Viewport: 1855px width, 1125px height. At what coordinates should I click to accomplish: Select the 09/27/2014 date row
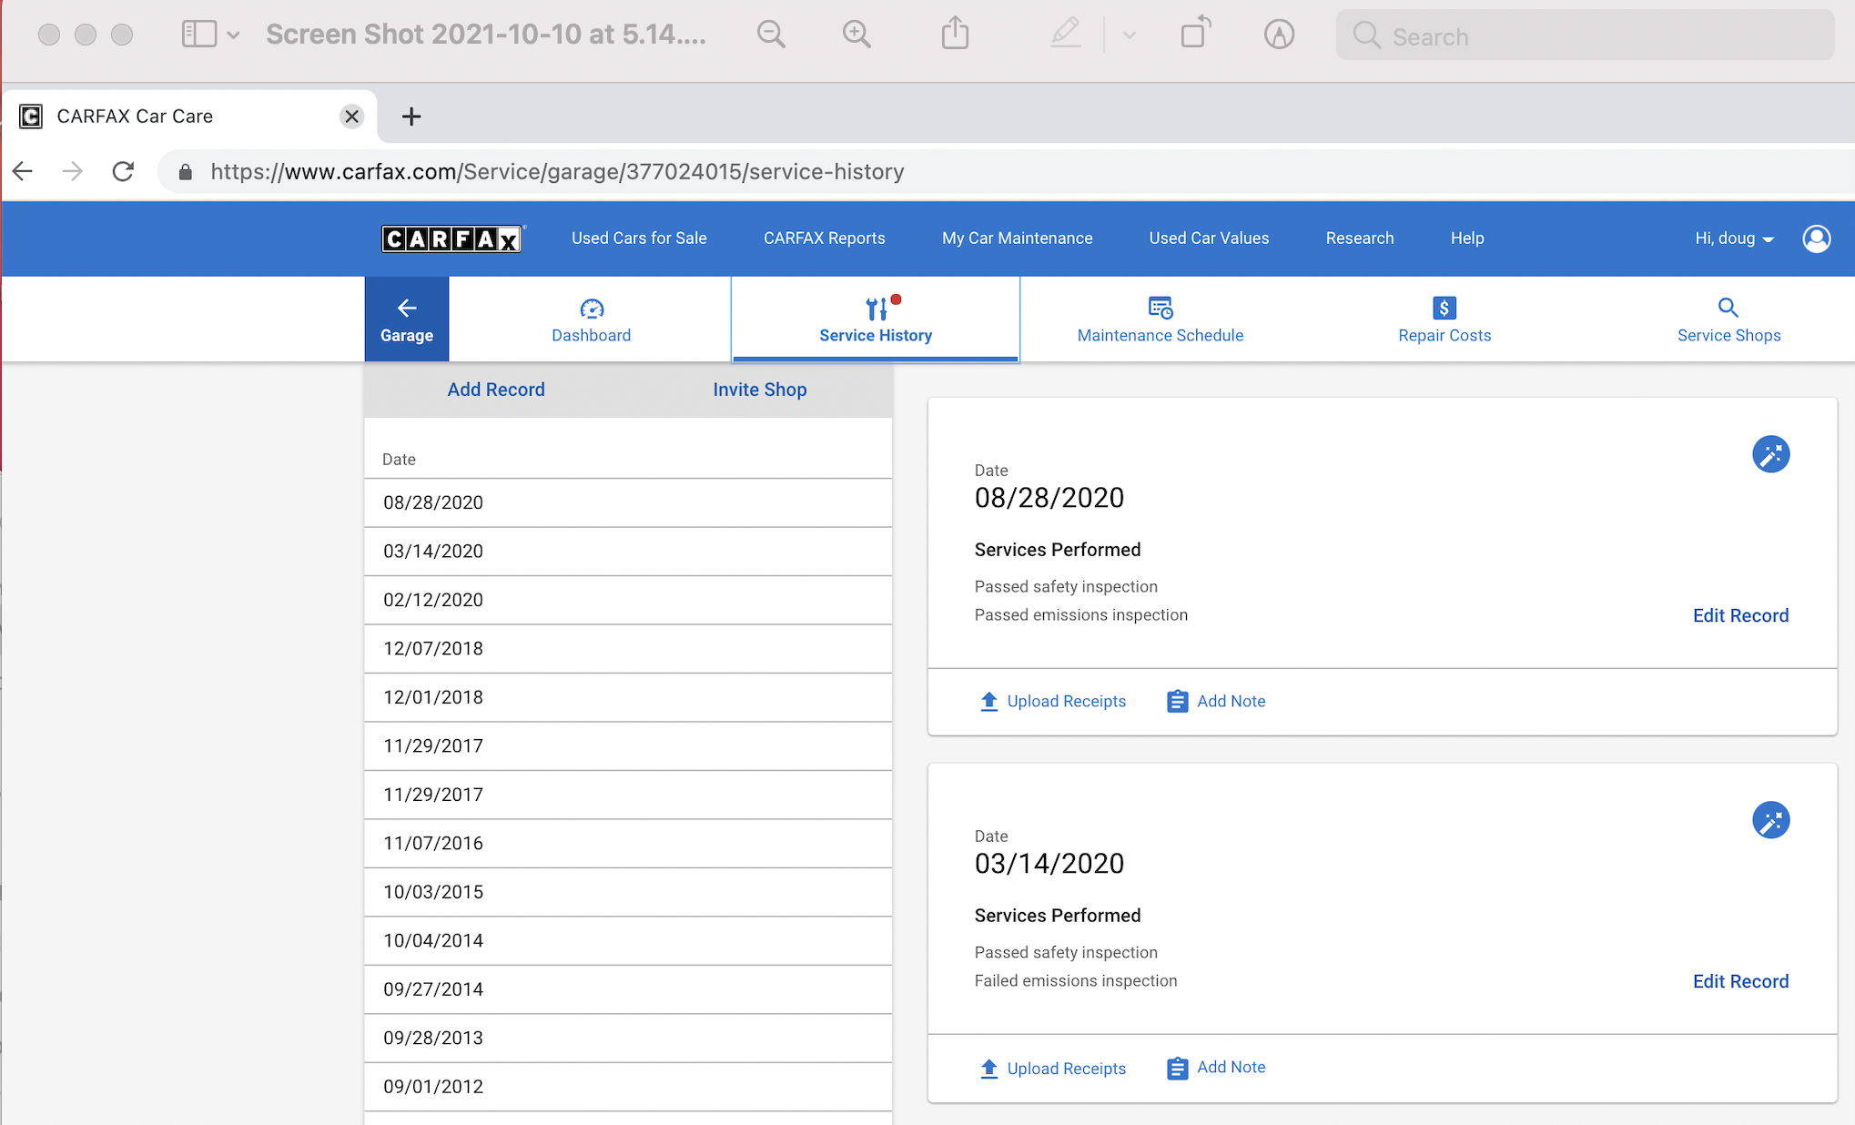[628, 989]
